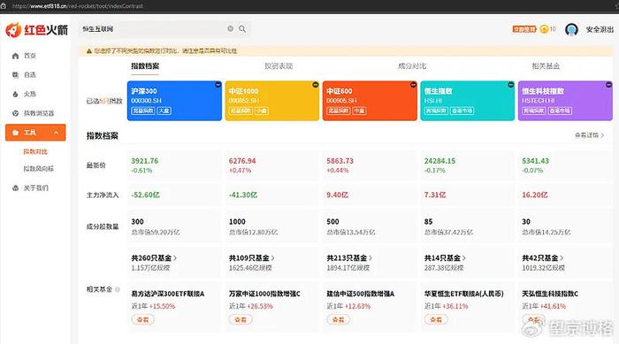This screenshot has height=344, width=619.
Task: Select the yellow 中证1000 index card
Action: pos(272,101)
